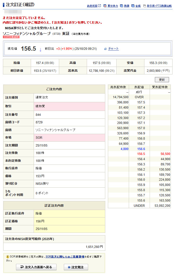Click the 取引所・PTS株価比較 icon
This screenshot has height=276, width=174.
144,6
